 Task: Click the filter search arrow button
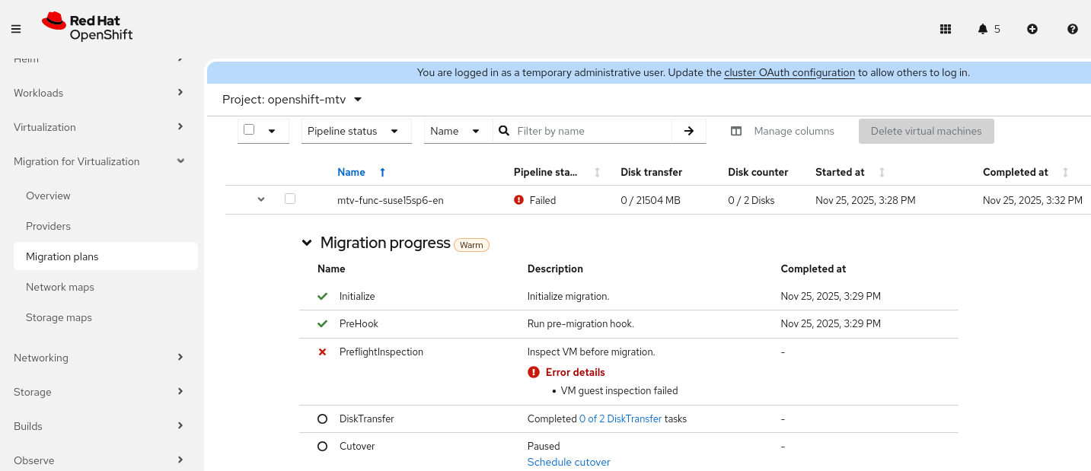[x=689, y=131]
